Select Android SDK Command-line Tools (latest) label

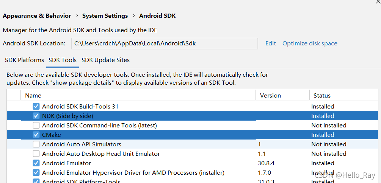pyautogui.click(x=99, y=125)
